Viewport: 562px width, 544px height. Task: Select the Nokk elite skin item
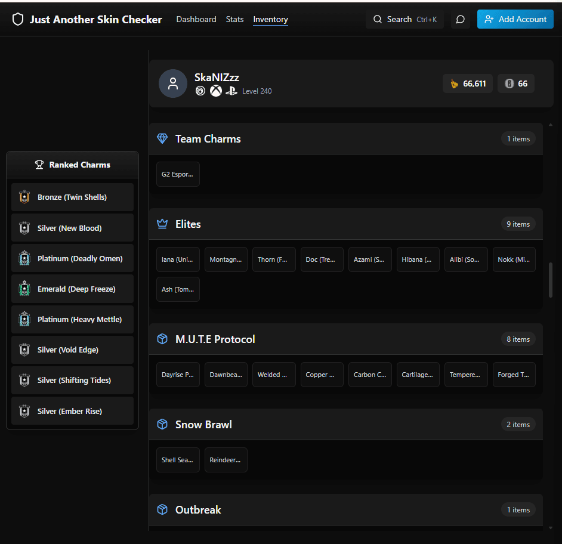coord(514,259)
